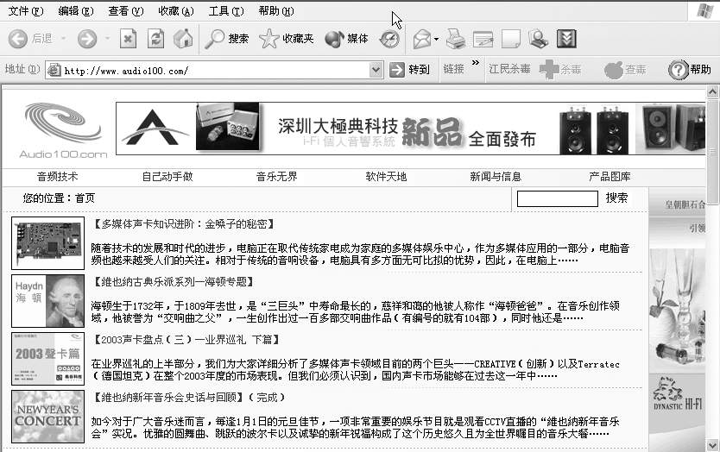The width and height of the screenshot is (720, 452).
Task: Open article 2003声卡盘点（三）—业界巡礼 下篇
Action: (x=186, y=340)
